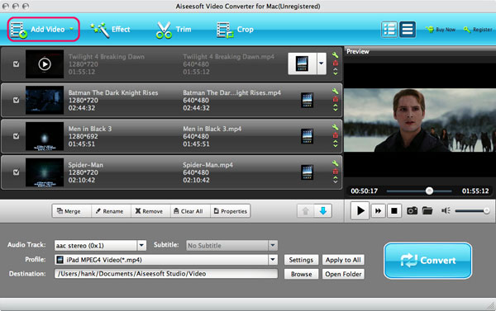This screenshot has height=311, width=496.
Task: Delete Men in Black 3 with trash icon
Action: pyautogui.click(x=336, y=135)
